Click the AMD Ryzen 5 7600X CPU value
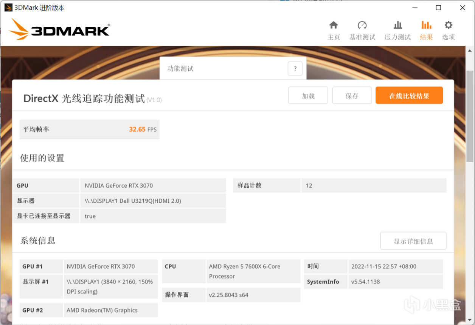Screen dimensions: 475x325 (253, 271)
